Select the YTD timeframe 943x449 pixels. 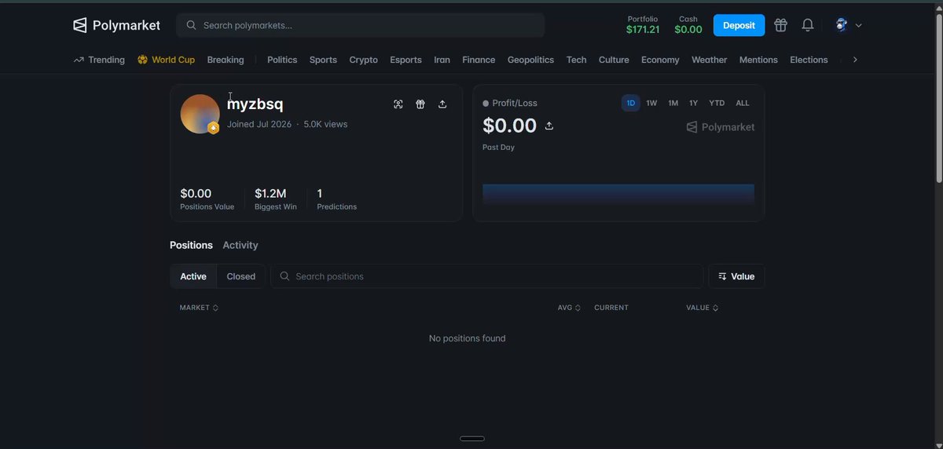tap(717, 103)
